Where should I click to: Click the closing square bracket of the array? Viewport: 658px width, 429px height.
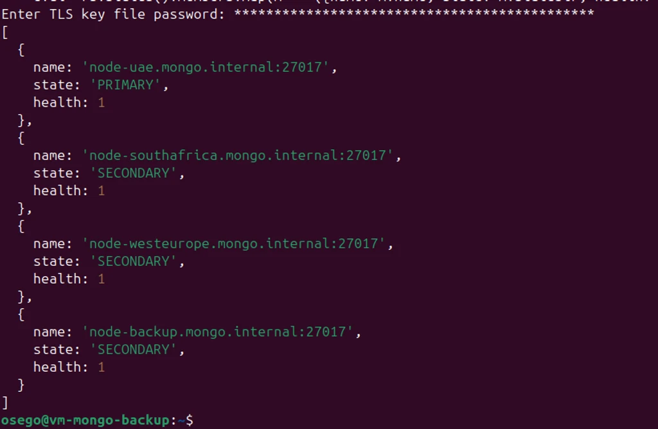[5, 403]
